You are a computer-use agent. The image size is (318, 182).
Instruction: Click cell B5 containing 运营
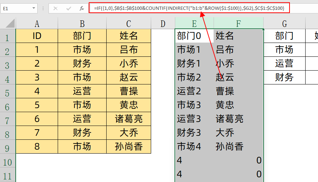(x=82, y=91)
